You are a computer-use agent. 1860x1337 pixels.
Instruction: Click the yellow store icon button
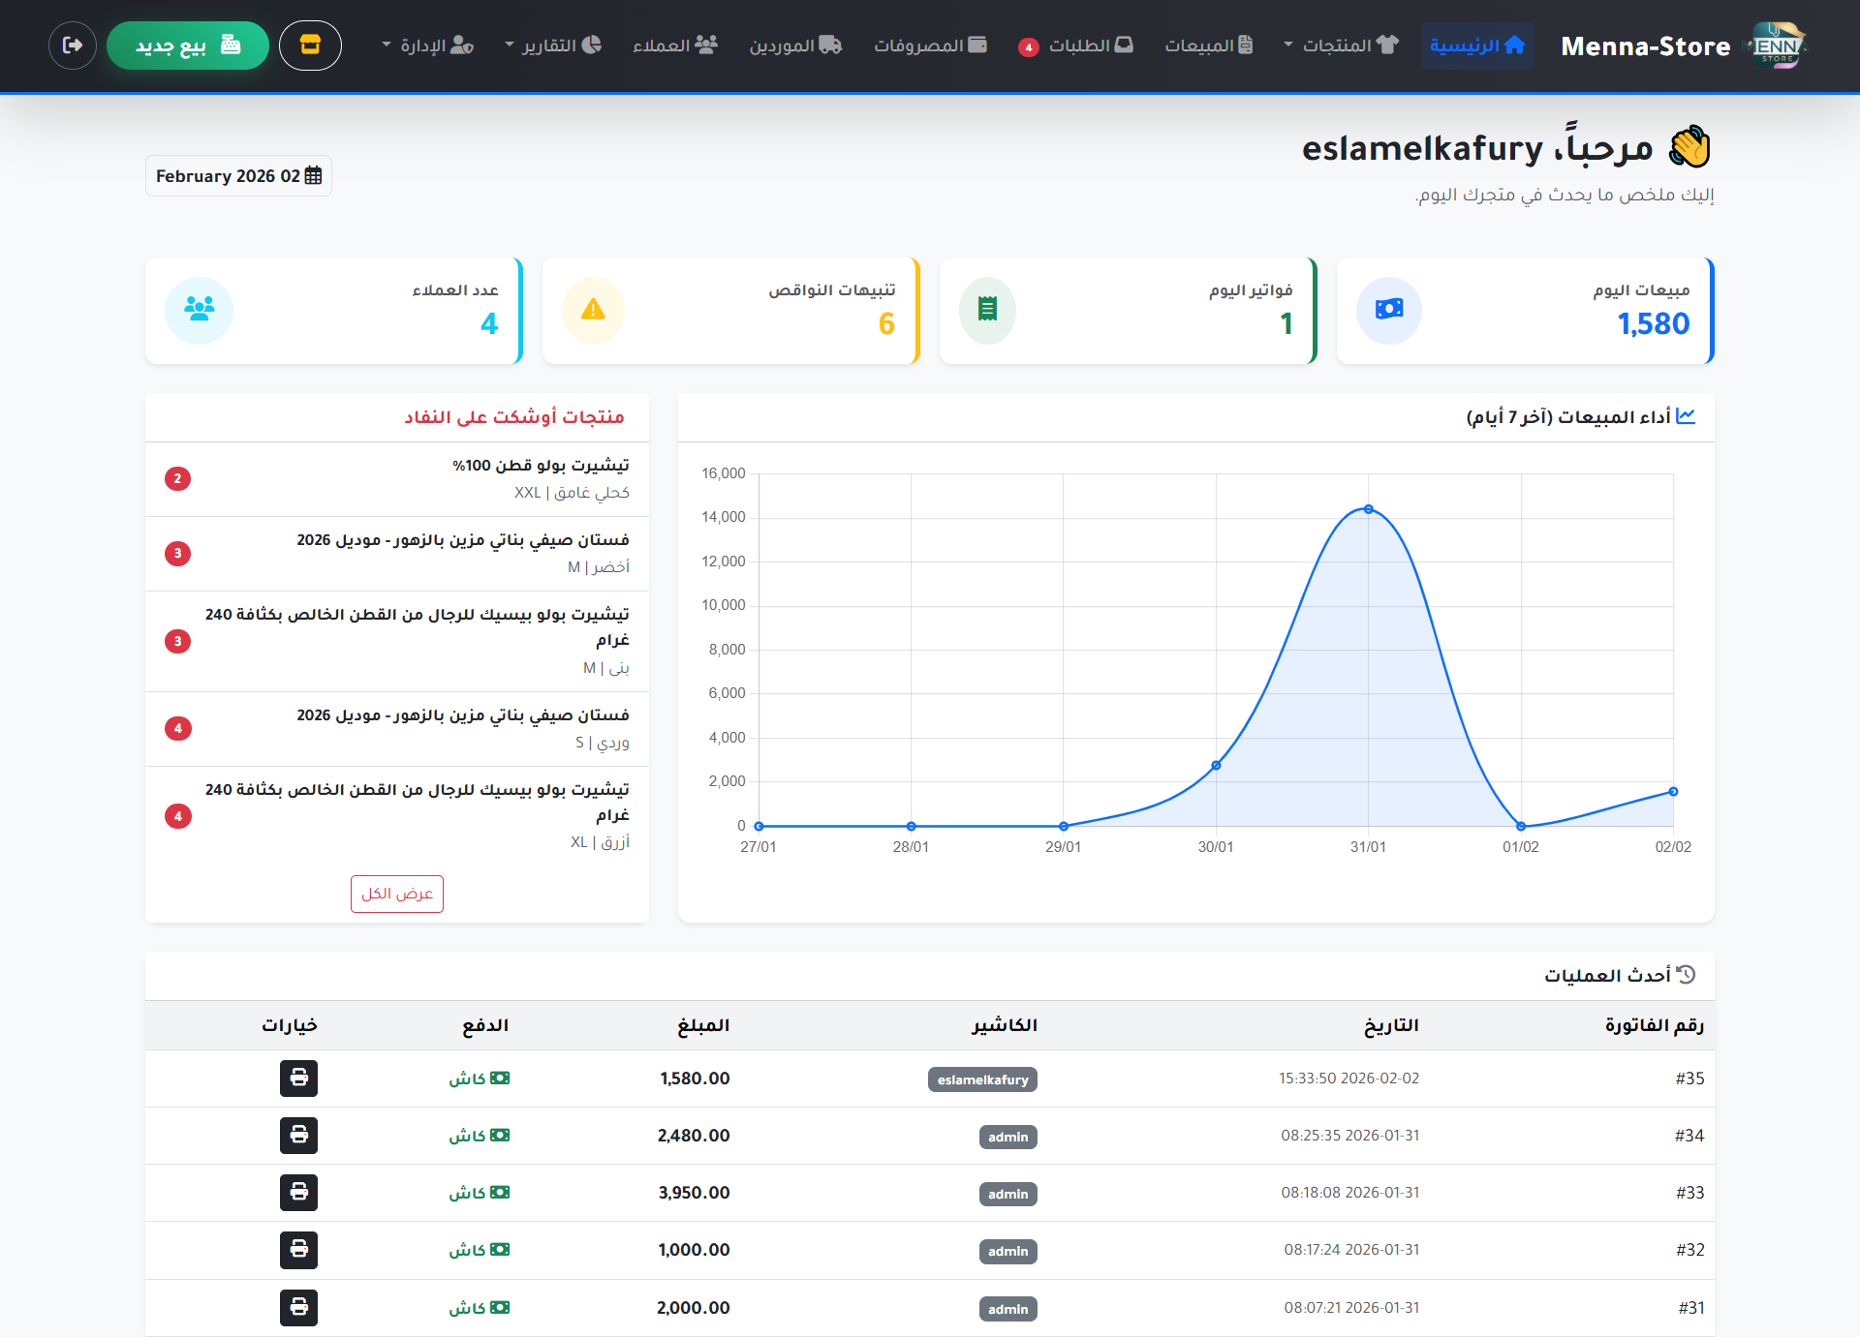click(310, 46)
